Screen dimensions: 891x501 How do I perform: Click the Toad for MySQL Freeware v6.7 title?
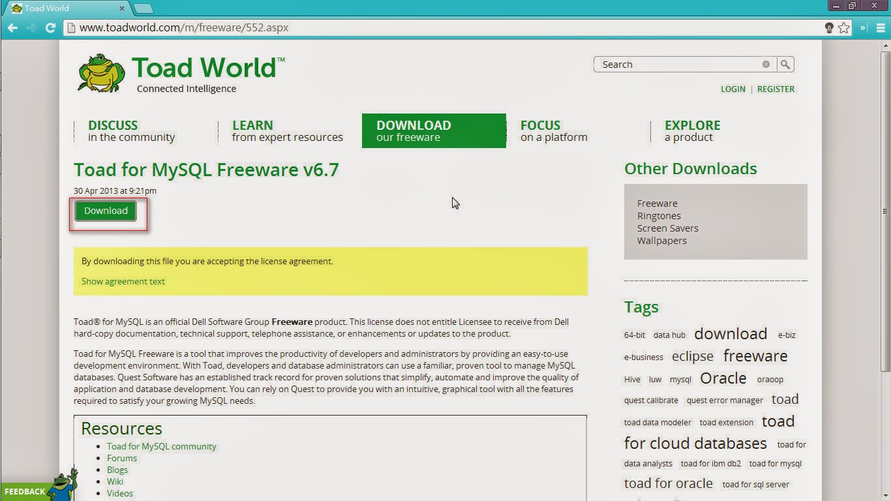206,170
